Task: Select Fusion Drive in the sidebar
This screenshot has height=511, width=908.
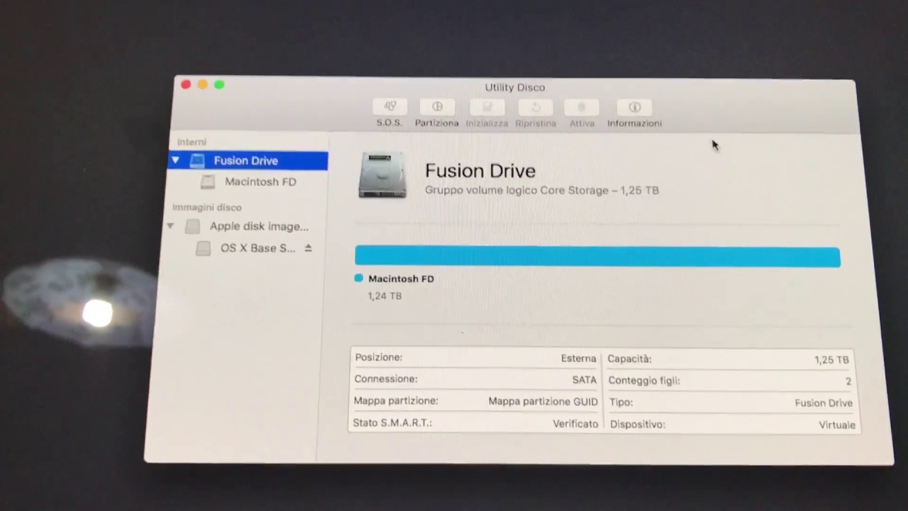Action: [248, 161]
